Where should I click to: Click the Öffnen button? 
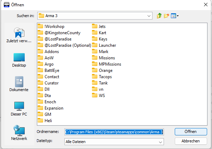[191, 132]
